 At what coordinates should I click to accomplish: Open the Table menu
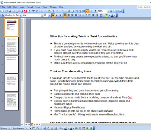[45, 7]
